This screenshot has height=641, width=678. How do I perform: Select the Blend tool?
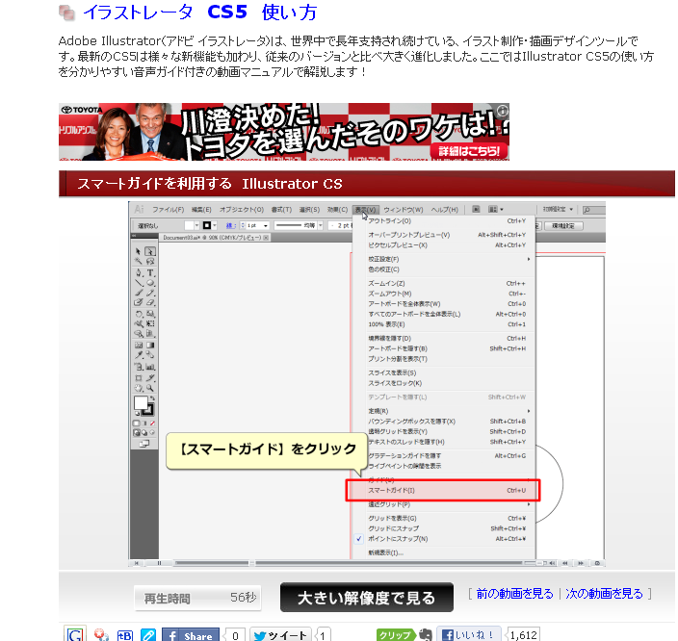click(150, 355)
